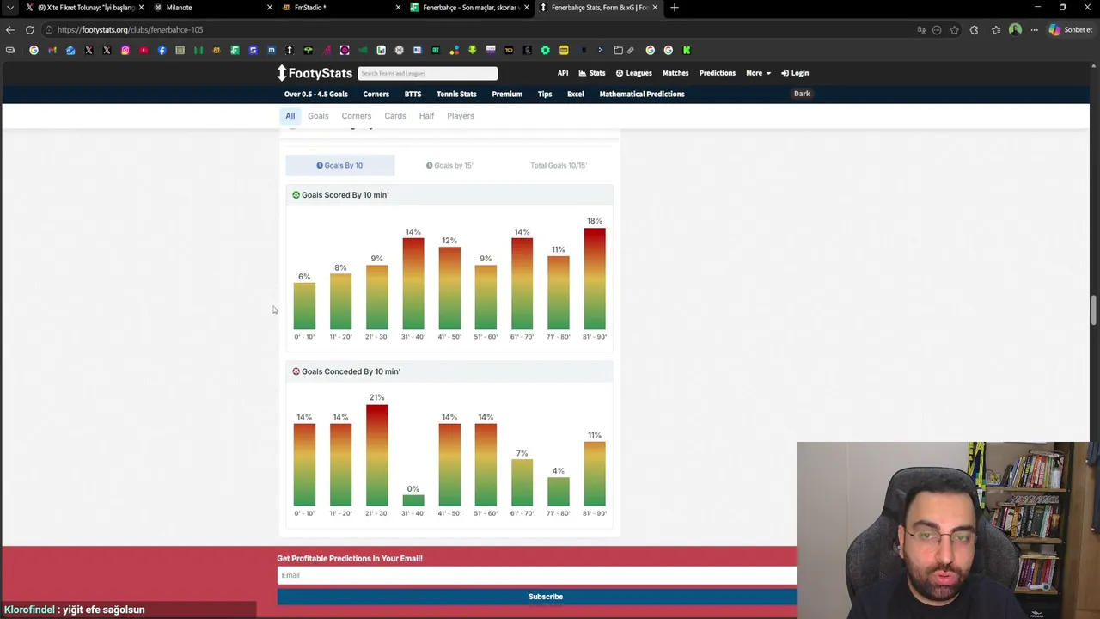Image resolution: width=1100 pixels, height=619 pixels.
Task: Expand the More dropdown
Action: (758, 73)
